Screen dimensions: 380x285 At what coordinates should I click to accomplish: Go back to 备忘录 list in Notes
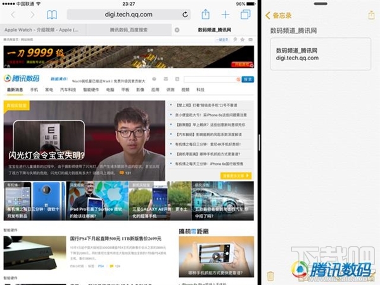coord(278,15)
